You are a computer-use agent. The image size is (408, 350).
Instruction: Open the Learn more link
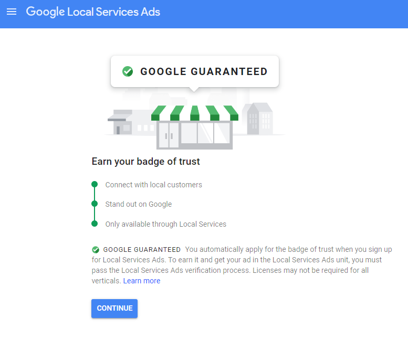click(x=142, y=281)
